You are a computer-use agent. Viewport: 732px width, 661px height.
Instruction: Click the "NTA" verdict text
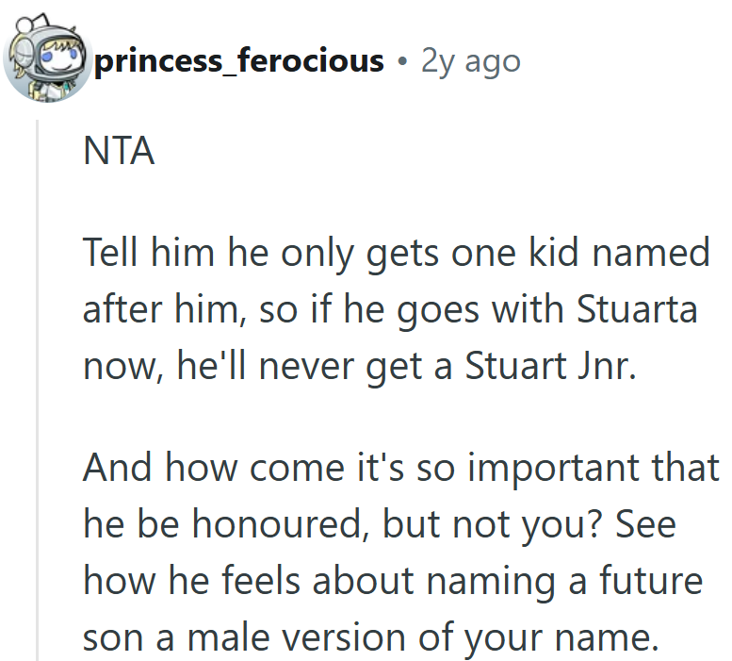[x=119, y=151]
